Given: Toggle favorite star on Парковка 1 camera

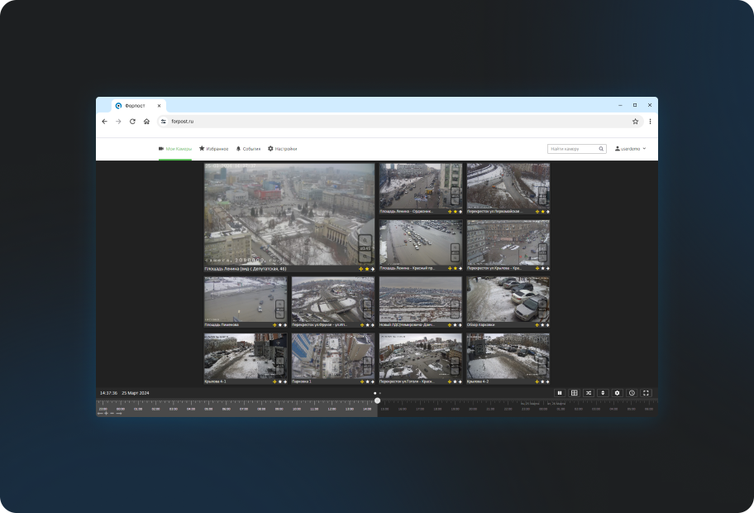Looking at the screenshot, I should tap(368, 382).
